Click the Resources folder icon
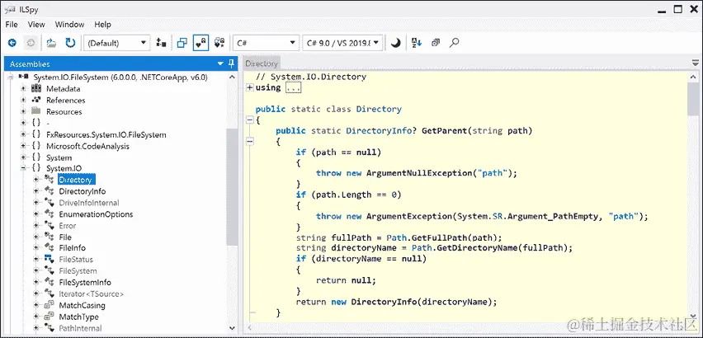This screenshot has width=703, height=338. click(36, 111)
